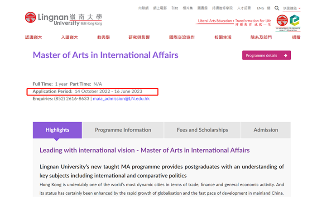Open 研究與影響 menu item
This screenshot has width=317, height=201.
139,37
